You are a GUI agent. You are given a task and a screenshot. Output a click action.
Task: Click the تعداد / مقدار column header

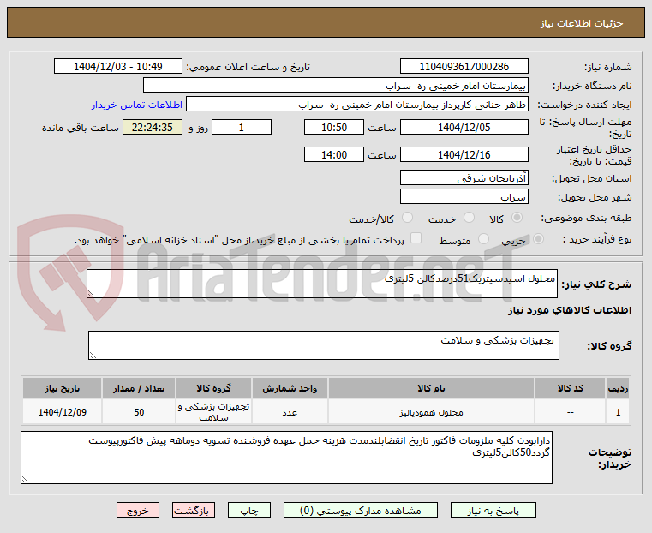click(x=139, y=388)
